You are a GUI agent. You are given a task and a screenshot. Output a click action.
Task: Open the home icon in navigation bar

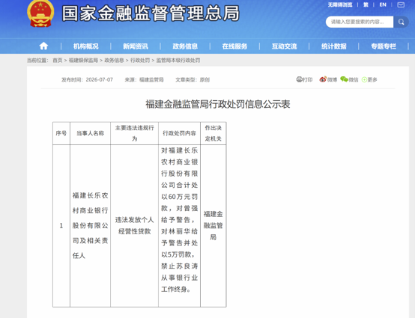[43, 46]
